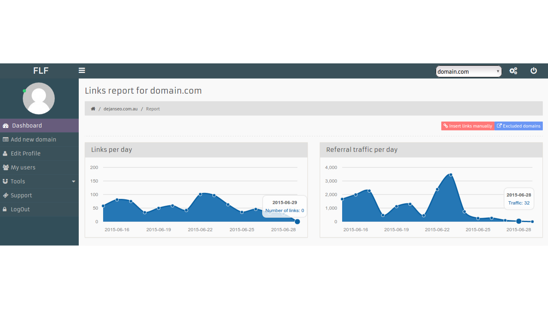
Task: Click the settings gears icon in top bar
Action: (513, 71)
